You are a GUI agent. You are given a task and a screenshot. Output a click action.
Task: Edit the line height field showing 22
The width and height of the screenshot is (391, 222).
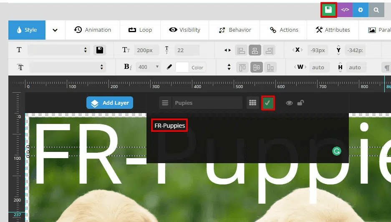point(187,50)
